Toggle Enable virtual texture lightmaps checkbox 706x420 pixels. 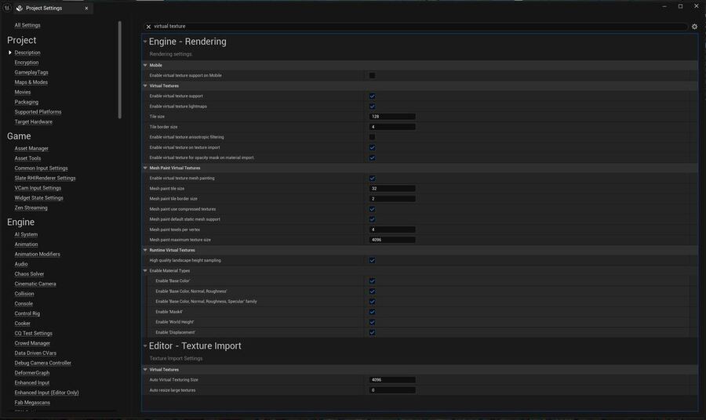[x=372, y=107]
